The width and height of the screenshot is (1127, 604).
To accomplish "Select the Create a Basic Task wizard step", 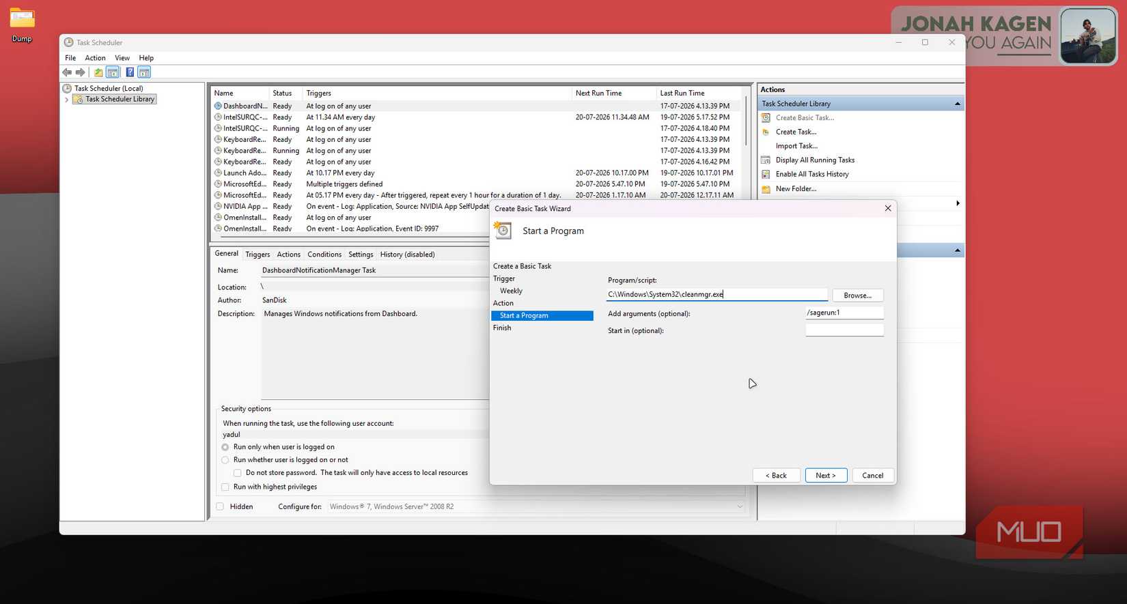I will [x=522, y=266].
